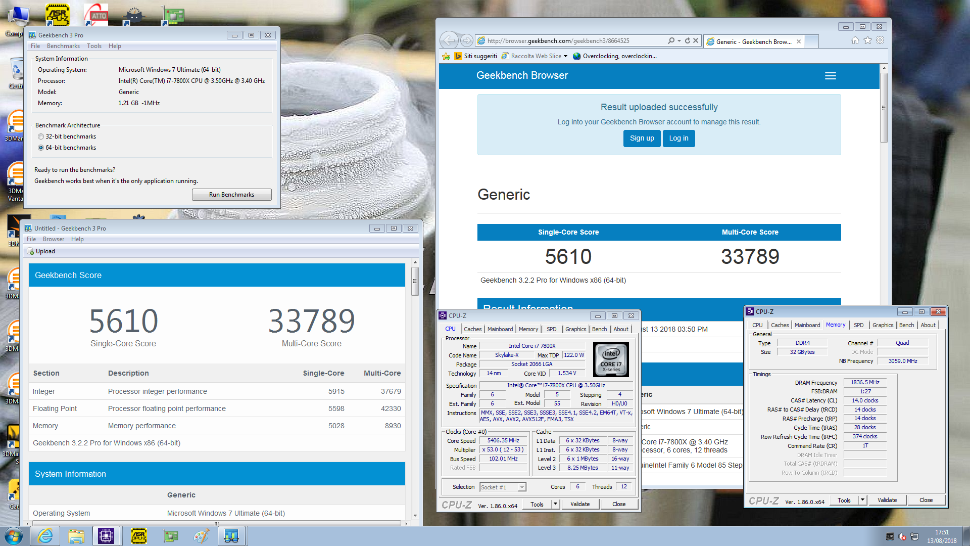Screen dimensions: 970x546
Task: Close the Generic Geekbench Browser tab
Action: [x=799, y=41]
